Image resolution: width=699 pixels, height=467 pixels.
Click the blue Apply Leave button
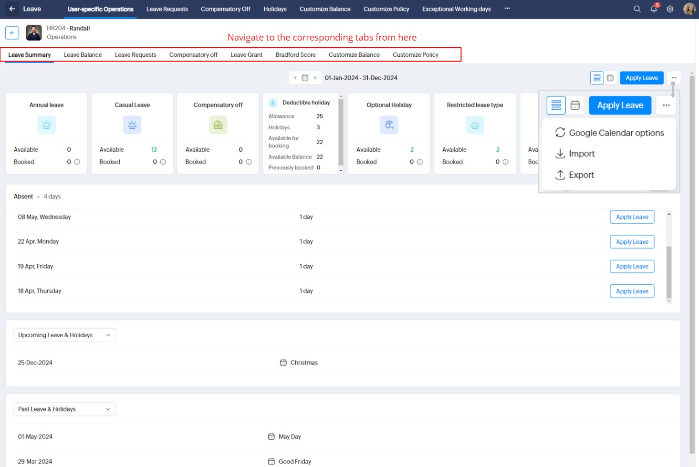tap(641, 78)
